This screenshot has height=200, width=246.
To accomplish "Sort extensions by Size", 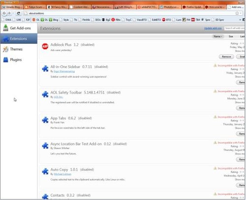I will click(231, 36).
